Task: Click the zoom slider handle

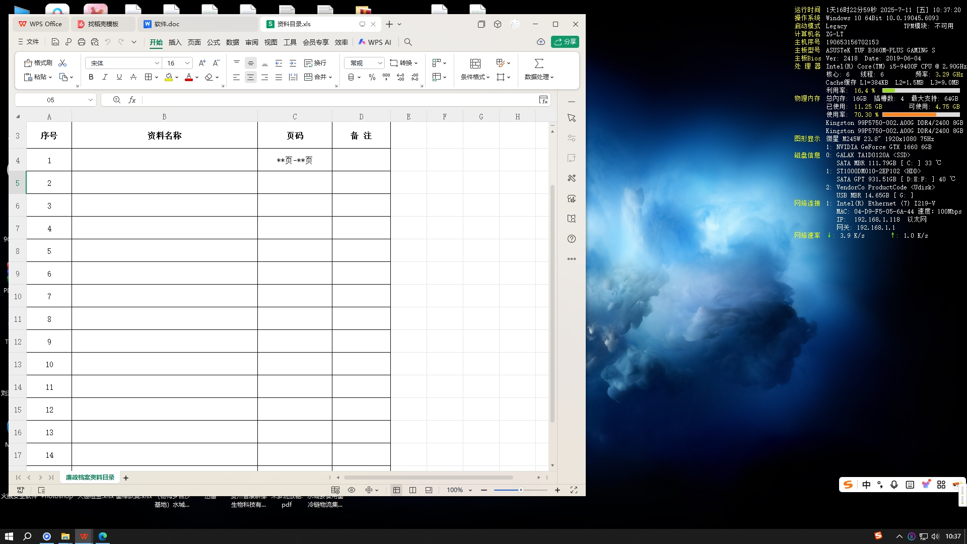Action: pos(521,490)
